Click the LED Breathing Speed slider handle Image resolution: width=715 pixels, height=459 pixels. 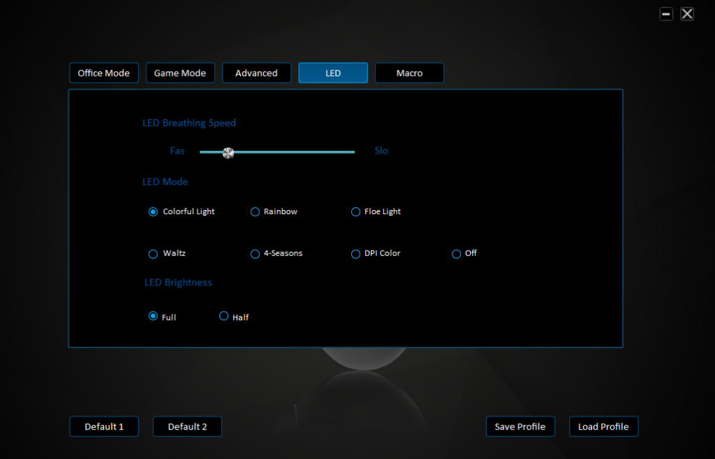(228, 153)
